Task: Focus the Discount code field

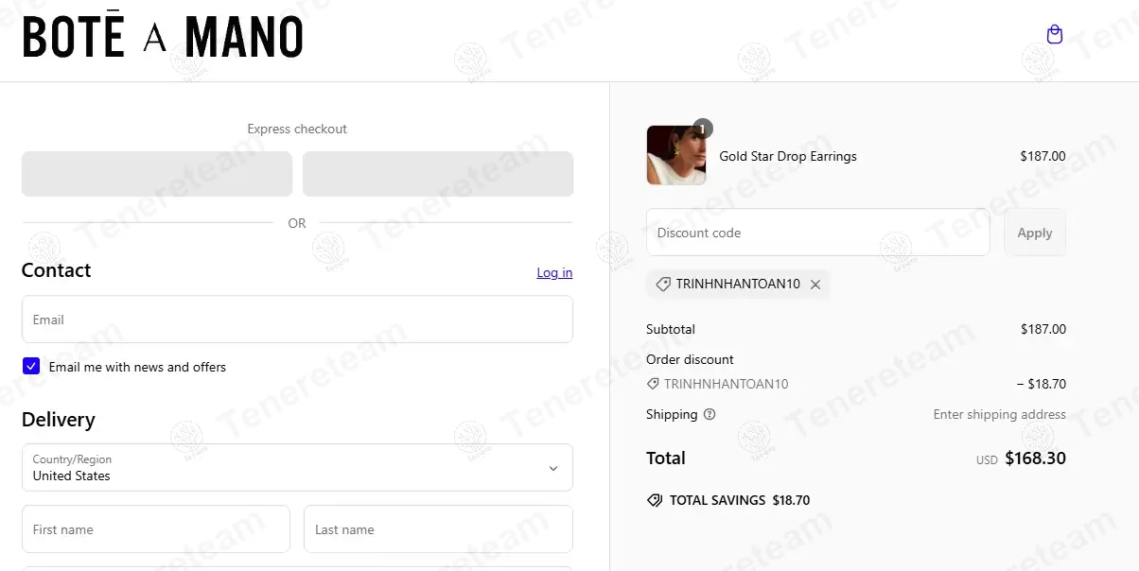Action: [817, 233]
